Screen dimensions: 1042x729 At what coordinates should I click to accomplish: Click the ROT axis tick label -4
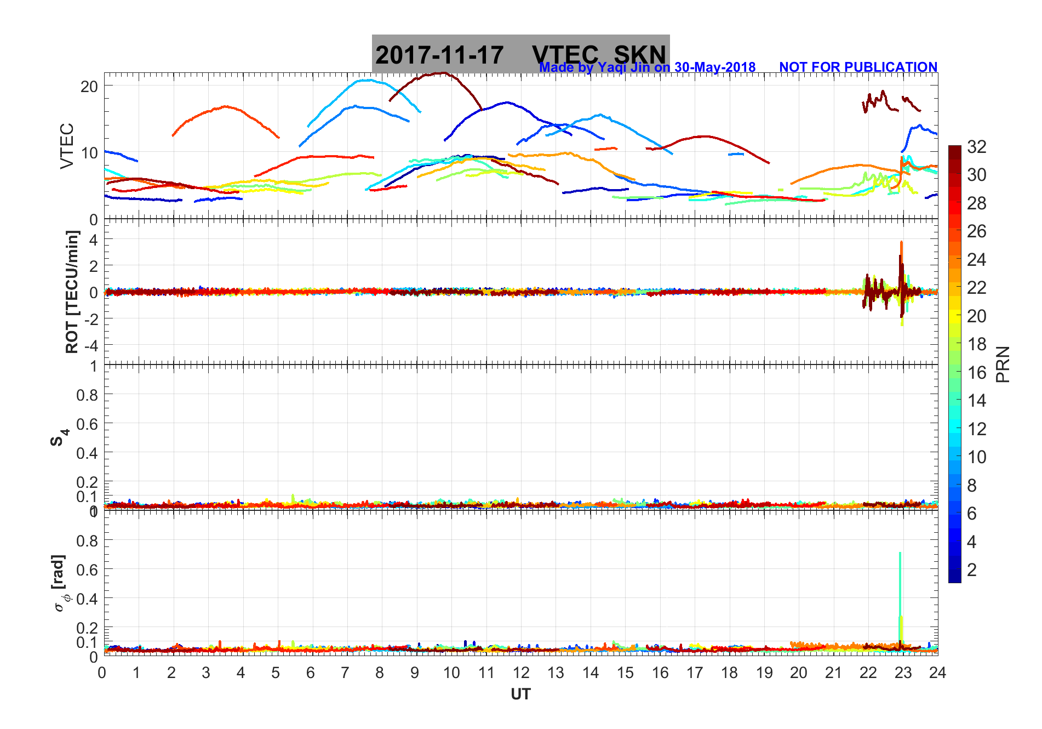click(91, 345)
